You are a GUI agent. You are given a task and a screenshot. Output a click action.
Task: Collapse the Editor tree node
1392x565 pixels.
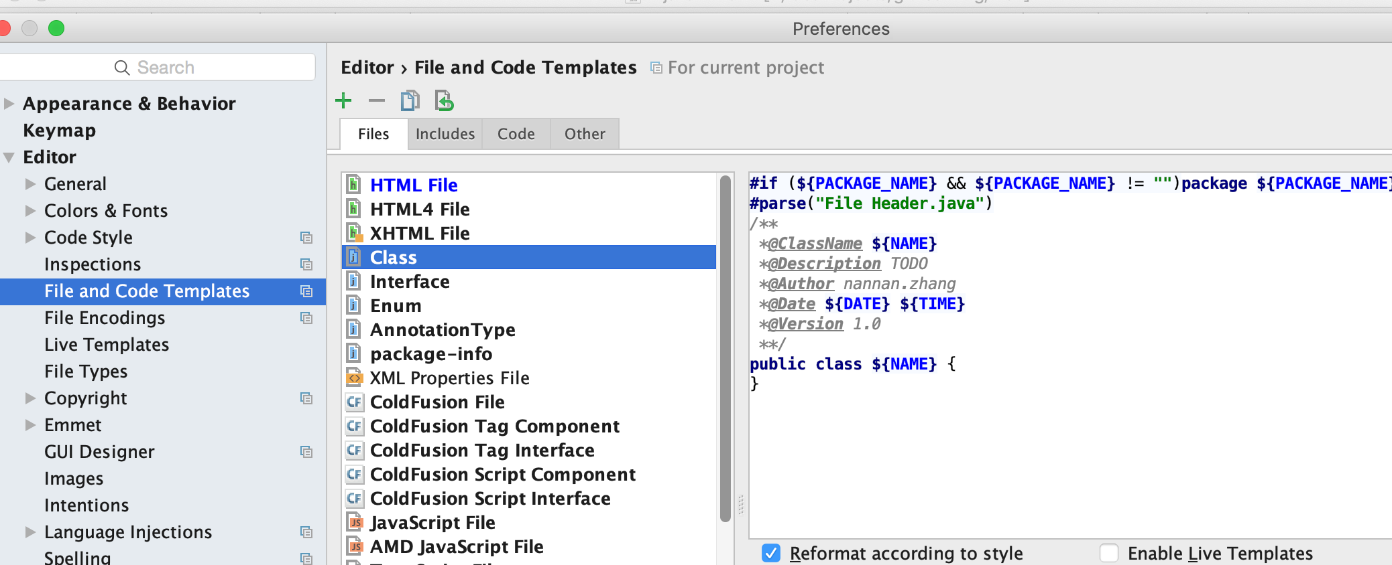click(x=9, y=157)
